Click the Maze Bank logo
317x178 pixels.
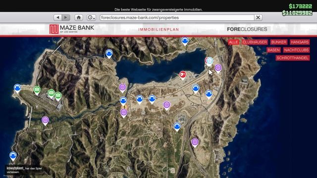(x=71, y=29)
